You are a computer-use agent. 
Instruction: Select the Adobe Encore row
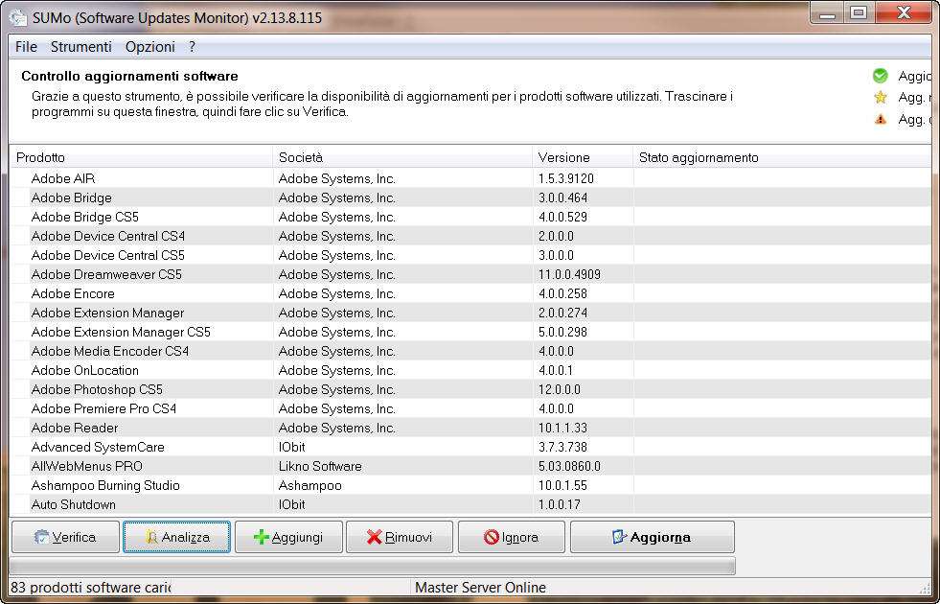(470, 294)
